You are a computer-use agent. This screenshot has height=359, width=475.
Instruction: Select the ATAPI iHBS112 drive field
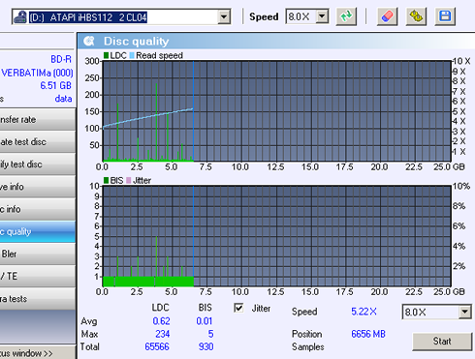coord(121,16)
